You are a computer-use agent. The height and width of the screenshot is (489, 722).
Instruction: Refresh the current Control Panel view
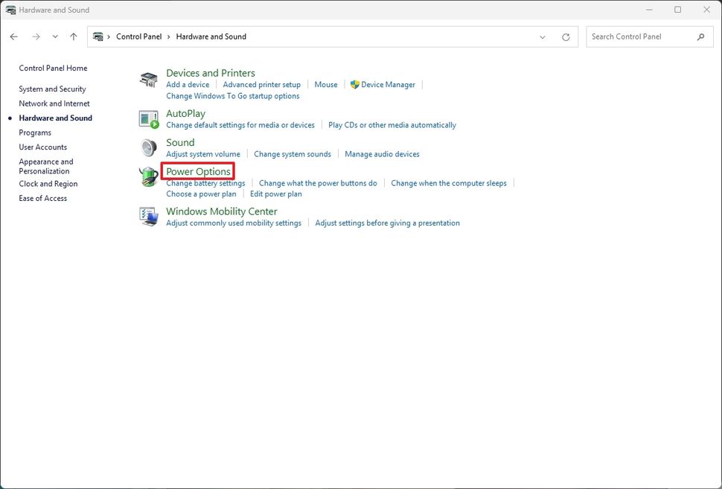(566, 36)
